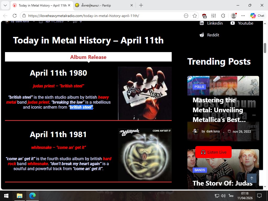Reload the current page

tap(15, 16)
